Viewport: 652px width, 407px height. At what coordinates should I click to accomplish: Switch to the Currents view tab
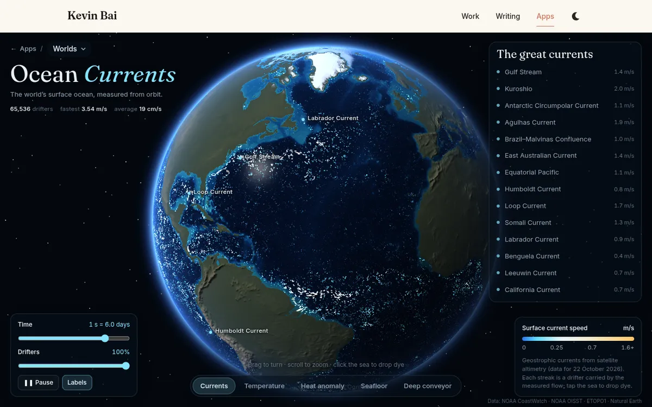pos(214,386)
